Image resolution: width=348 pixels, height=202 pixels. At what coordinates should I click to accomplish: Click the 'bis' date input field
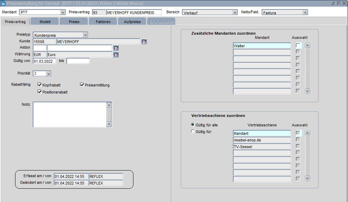(x=78, y=61)
